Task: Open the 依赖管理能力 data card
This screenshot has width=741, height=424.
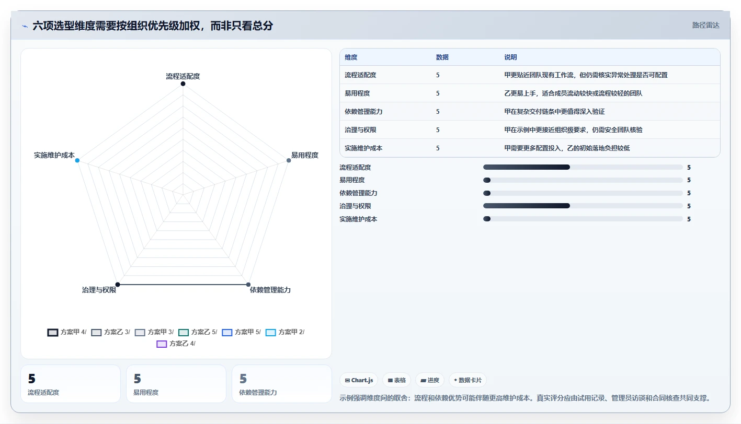Action: click(x=282, y=384)
